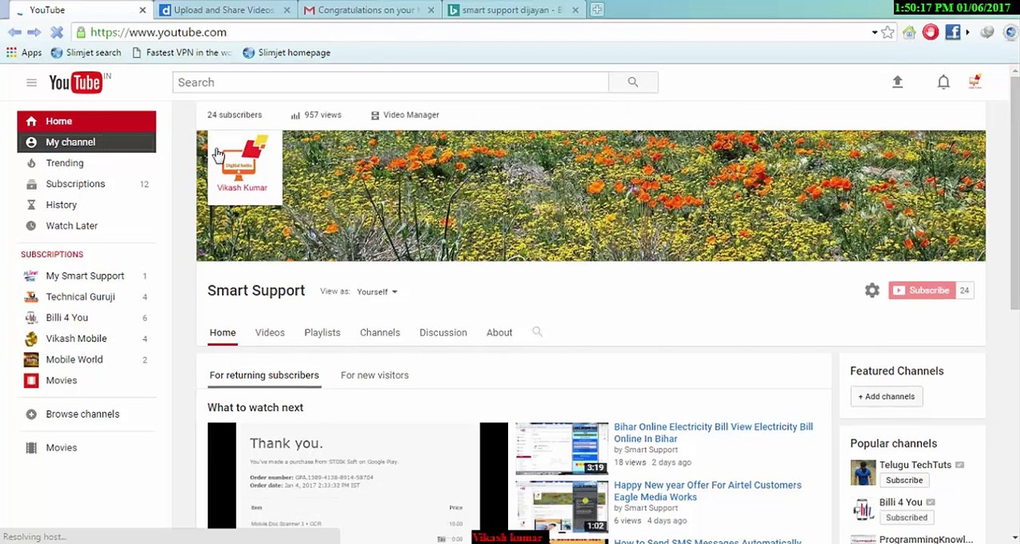Open Happy New year Offer Airtel video title
Screen dimensions: 1020x544
707,491
